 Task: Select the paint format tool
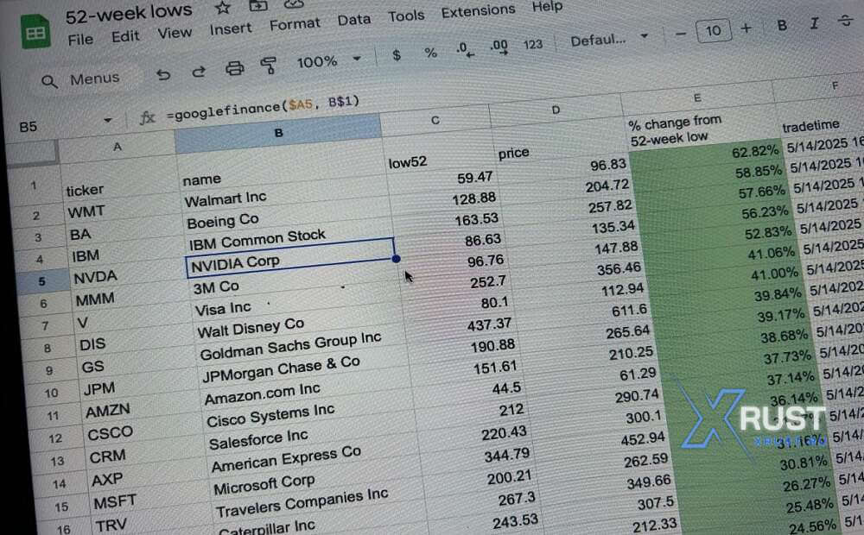(x=268, y=66)
